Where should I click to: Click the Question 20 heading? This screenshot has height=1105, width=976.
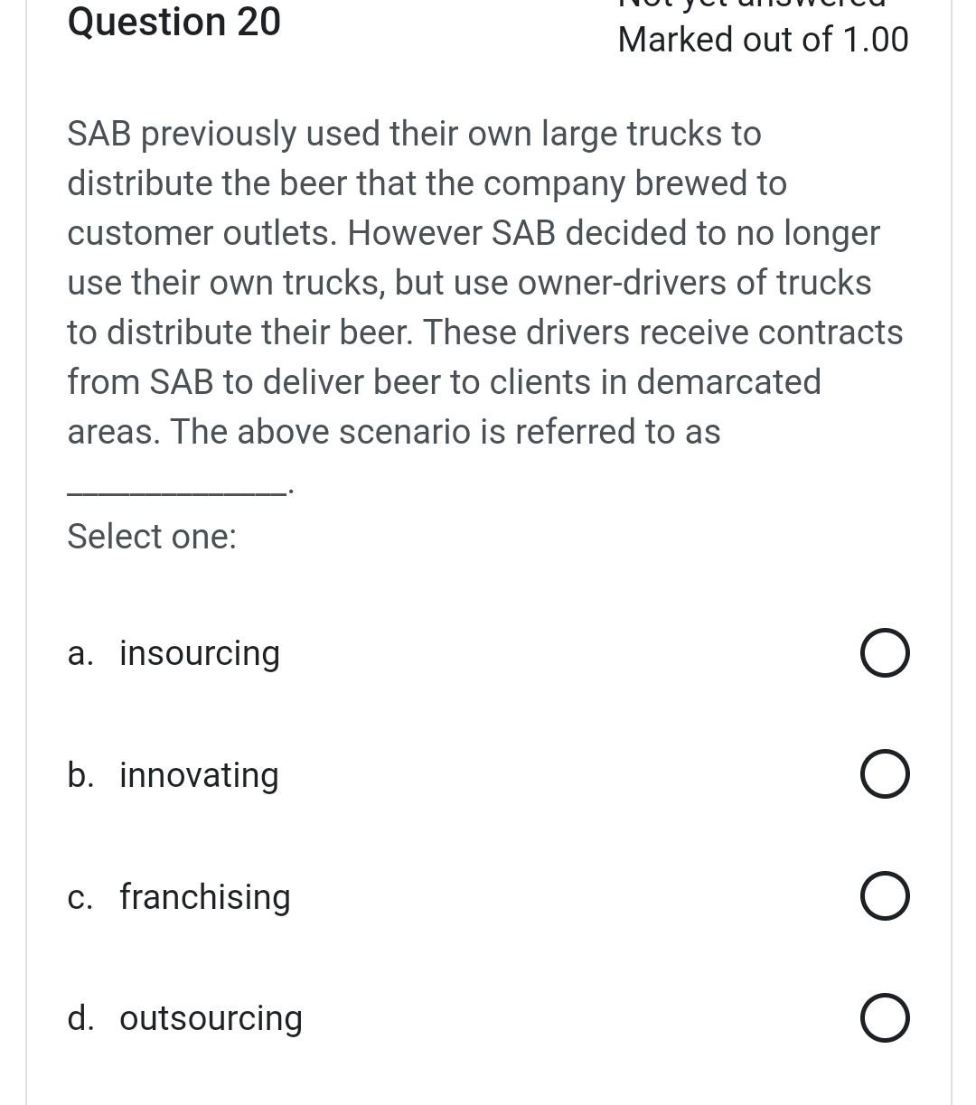point(174,22)
